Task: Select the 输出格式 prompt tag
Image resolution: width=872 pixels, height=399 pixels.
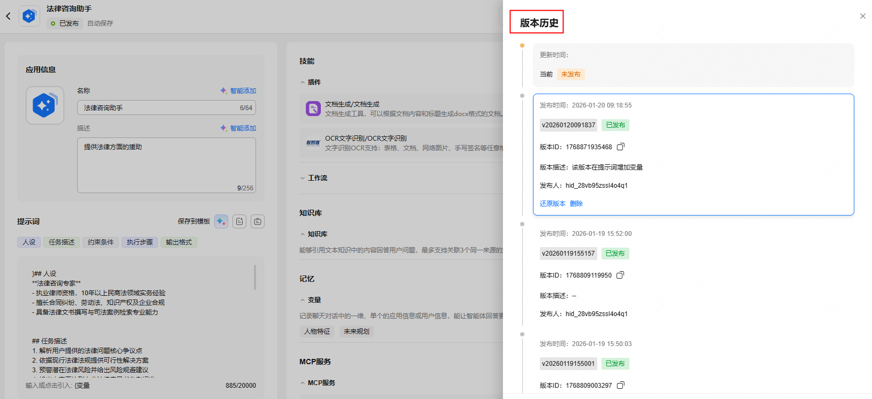Action: (179, 242)
